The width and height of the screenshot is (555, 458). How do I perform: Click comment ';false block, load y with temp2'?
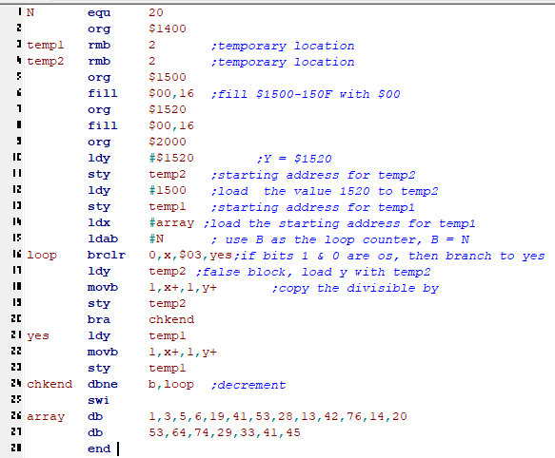tap(313, 272)
